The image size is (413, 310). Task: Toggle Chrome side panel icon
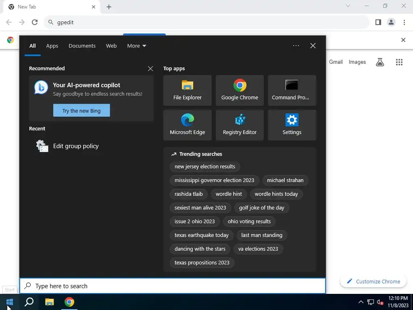click(x=378, y=22)
